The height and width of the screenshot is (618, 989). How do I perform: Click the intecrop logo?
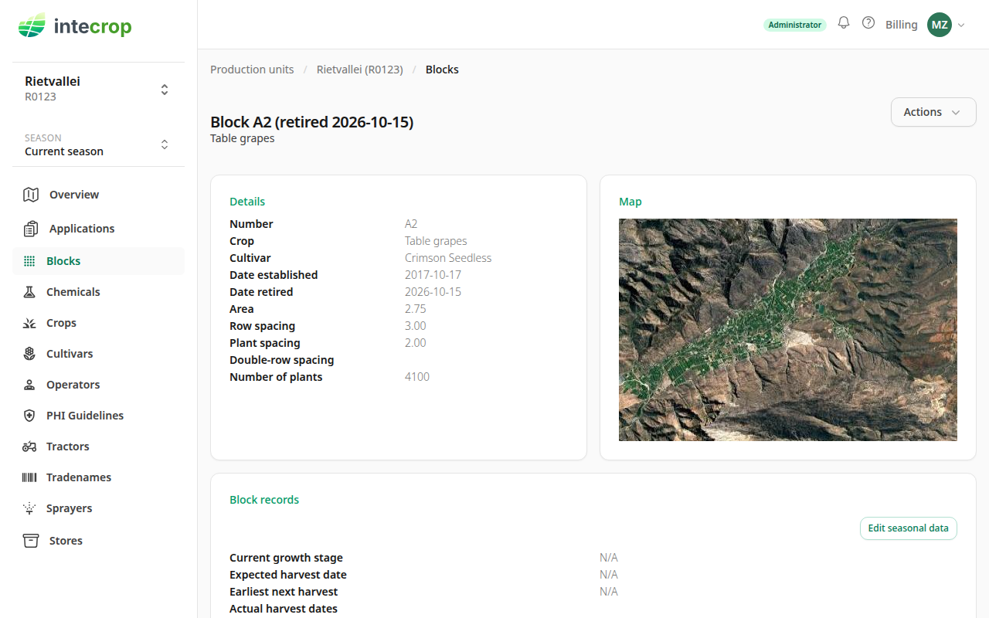pyautogui.click(x=75, y=26)
